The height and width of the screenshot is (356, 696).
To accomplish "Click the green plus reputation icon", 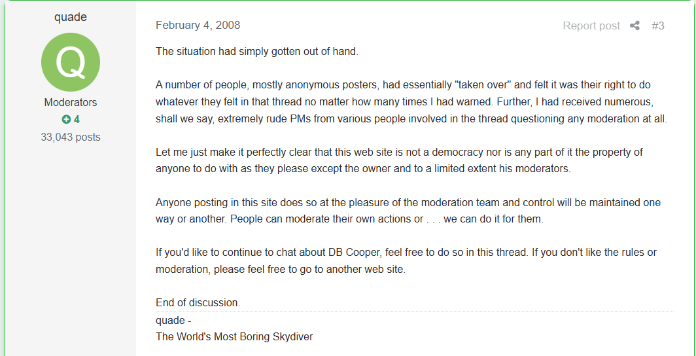I will [x=66, y=119].
